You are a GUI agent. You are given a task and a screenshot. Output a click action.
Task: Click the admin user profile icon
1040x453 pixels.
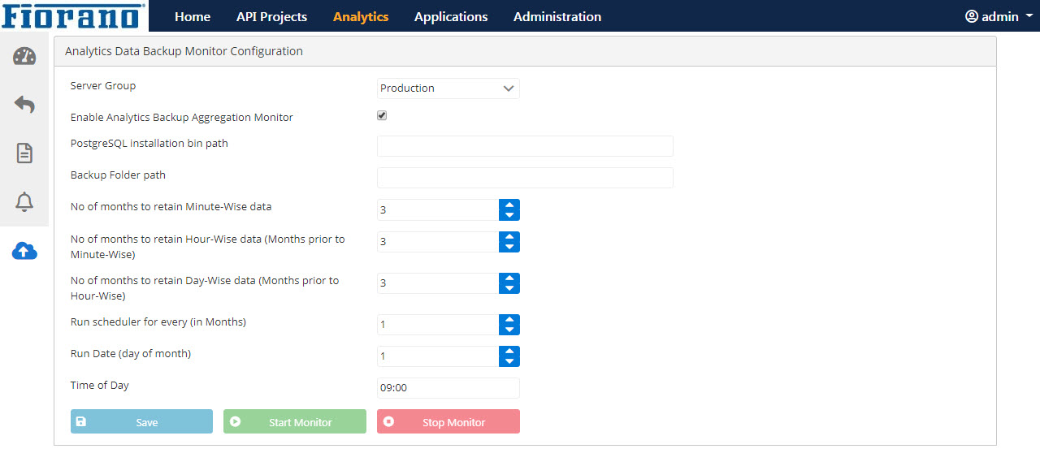pyautogui.click(x=972, y=16)
